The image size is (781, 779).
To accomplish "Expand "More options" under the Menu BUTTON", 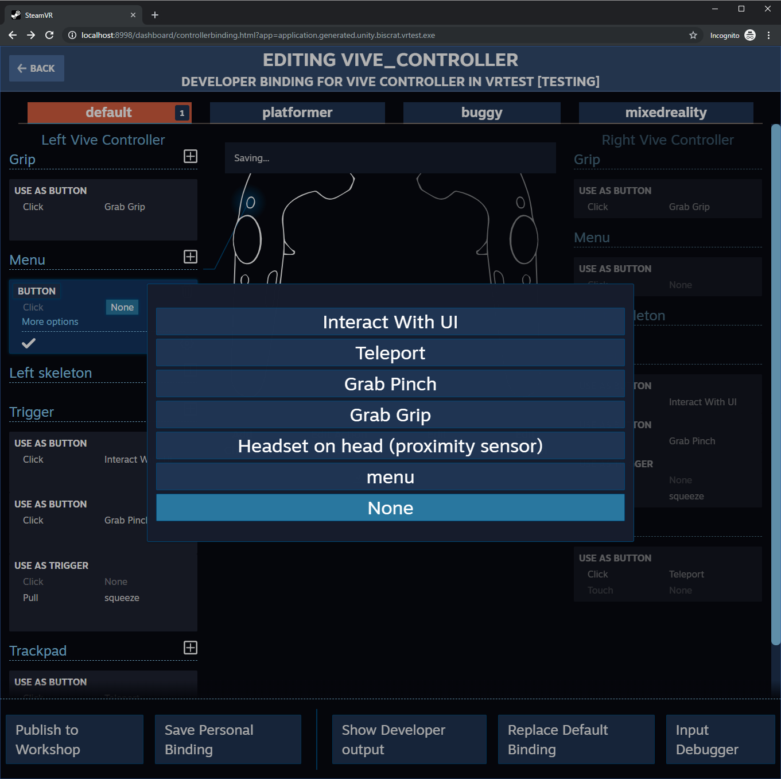I will point(49,321).
